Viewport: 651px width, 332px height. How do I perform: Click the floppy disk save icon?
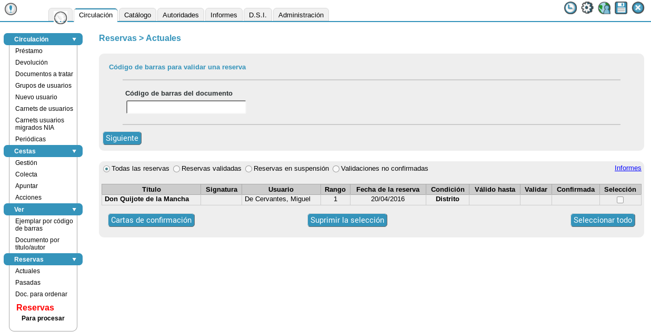coord(621,8)
